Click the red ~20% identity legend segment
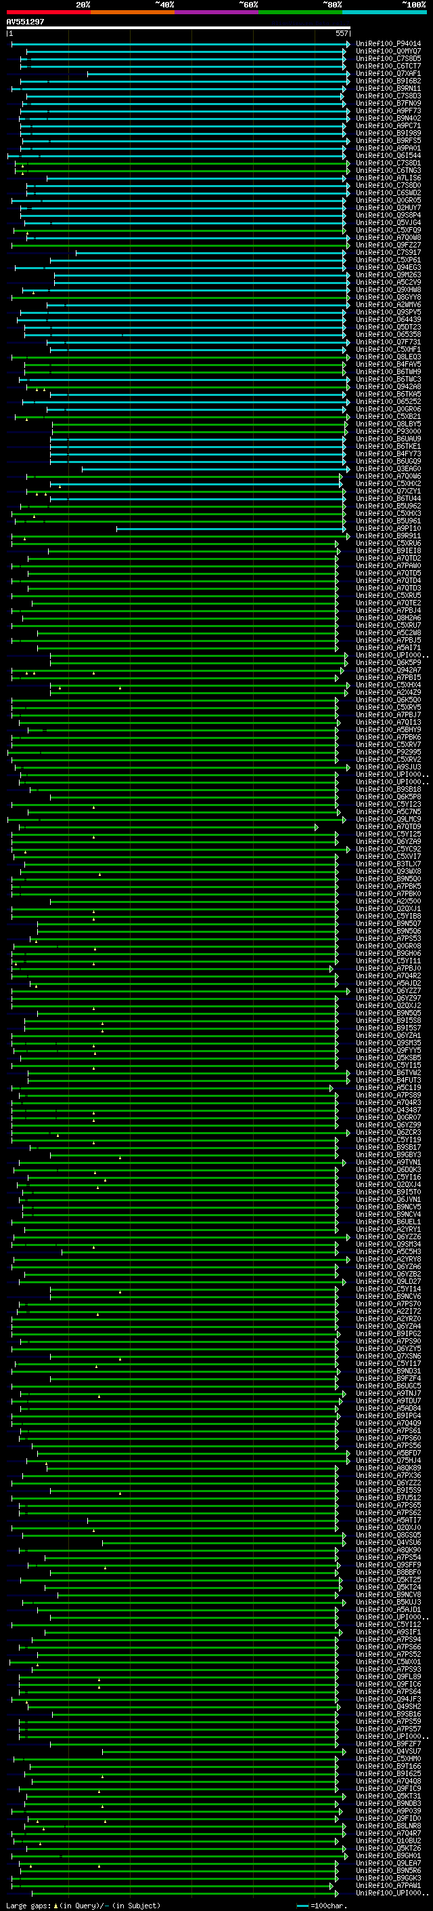The width and height of the screenshot is (433, 1911). (49, 12)
